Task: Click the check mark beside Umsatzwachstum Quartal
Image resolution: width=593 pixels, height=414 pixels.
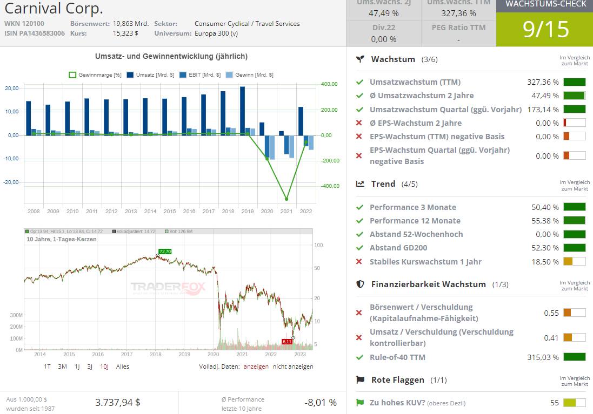Action: [x=359, y=110]
